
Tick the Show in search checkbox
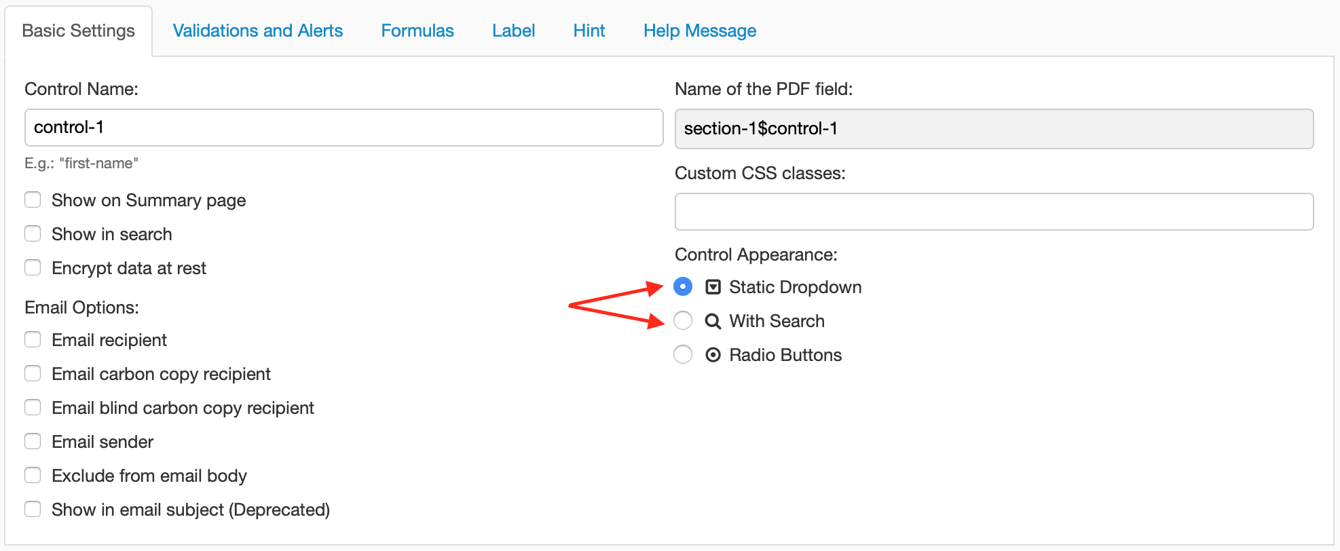(33, 233)
